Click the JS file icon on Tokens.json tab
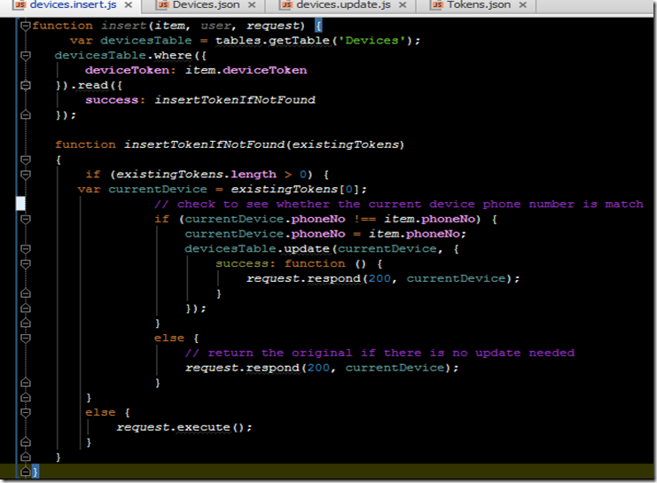This screenshot has width=657, height=483. click(437, 5)
